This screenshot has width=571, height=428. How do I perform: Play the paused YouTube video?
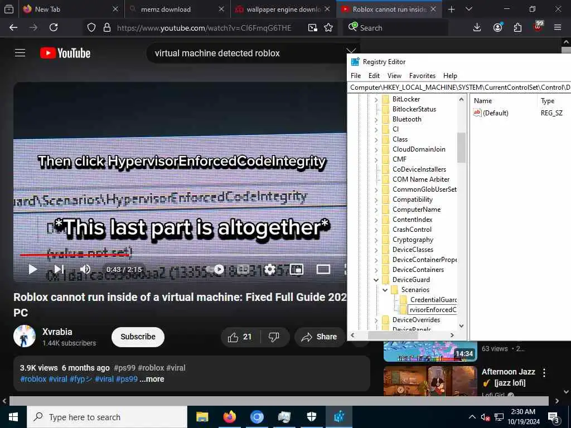[x=33, y=269]
